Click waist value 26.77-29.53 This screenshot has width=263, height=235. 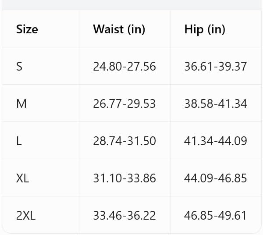(124, 103)
